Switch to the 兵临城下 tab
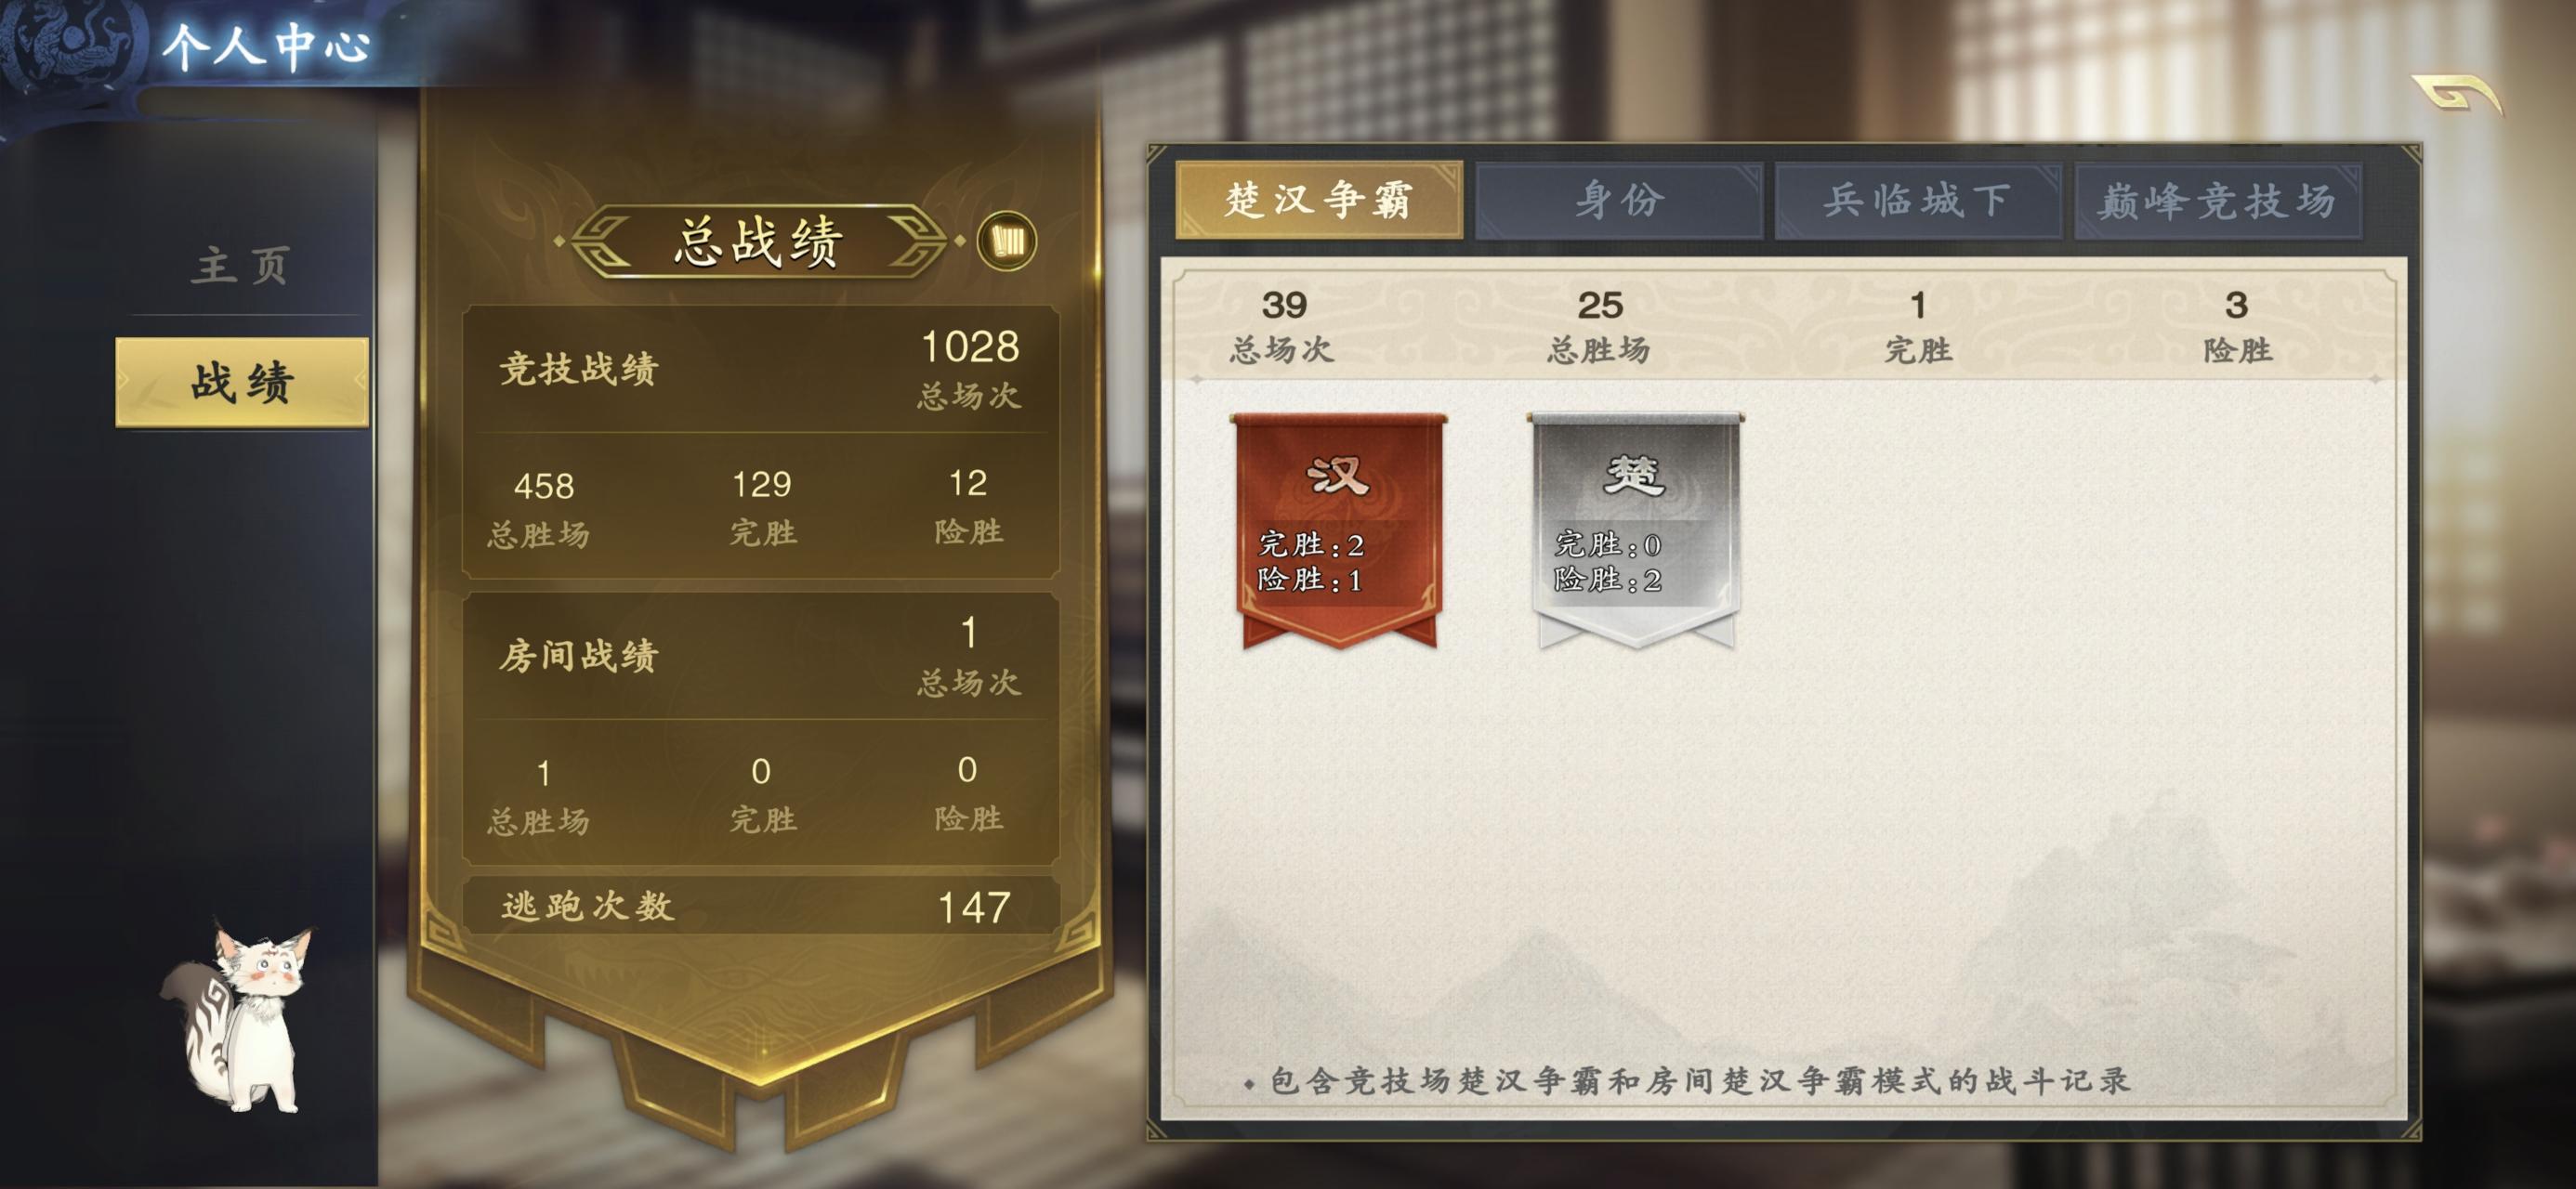Viewport: 2576px width, 1189px height. coord(1917,200)
